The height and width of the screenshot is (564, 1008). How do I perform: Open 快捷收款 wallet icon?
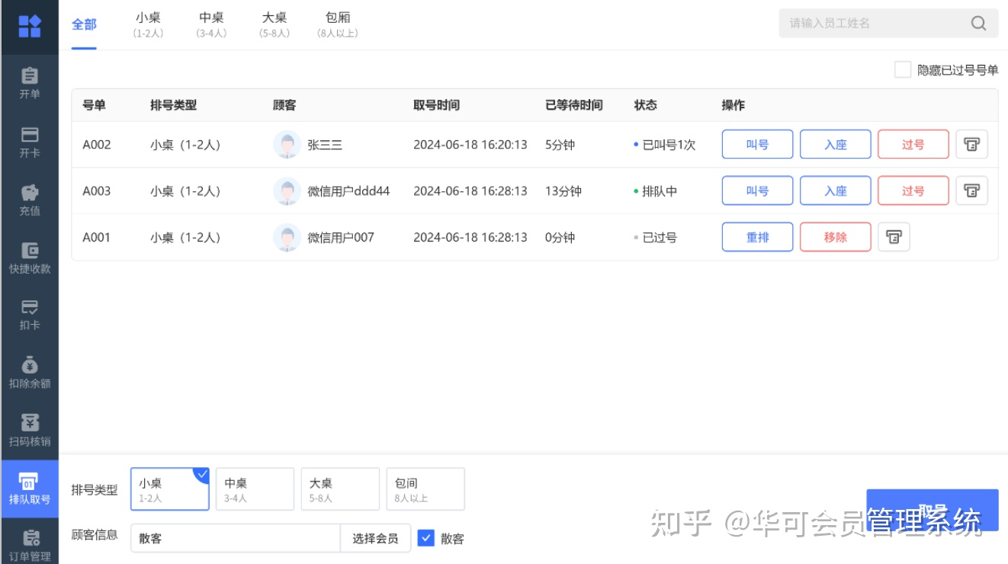pos(30,258)
